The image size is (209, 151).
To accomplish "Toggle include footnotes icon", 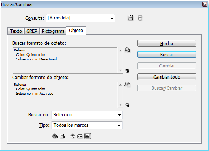I will pyautogui.click(x=88, y=136).
